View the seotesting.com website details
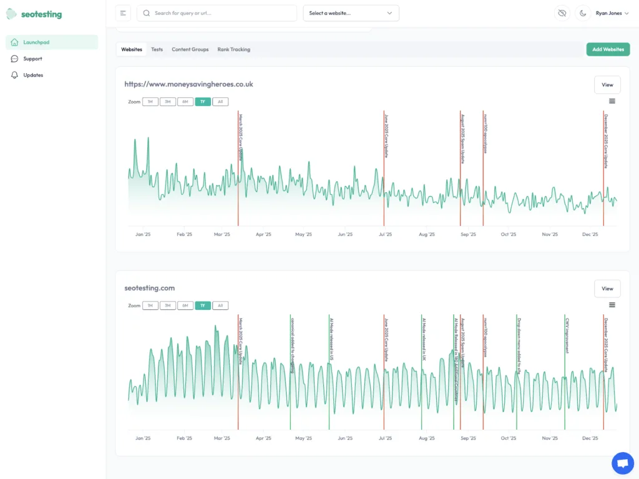 click(x=607, y=289)
